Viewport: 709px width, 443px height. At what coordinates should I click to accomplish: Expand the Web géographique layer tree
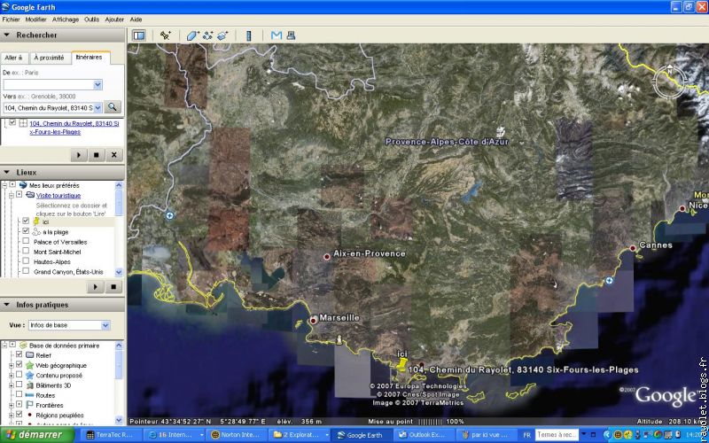point(10,365)
